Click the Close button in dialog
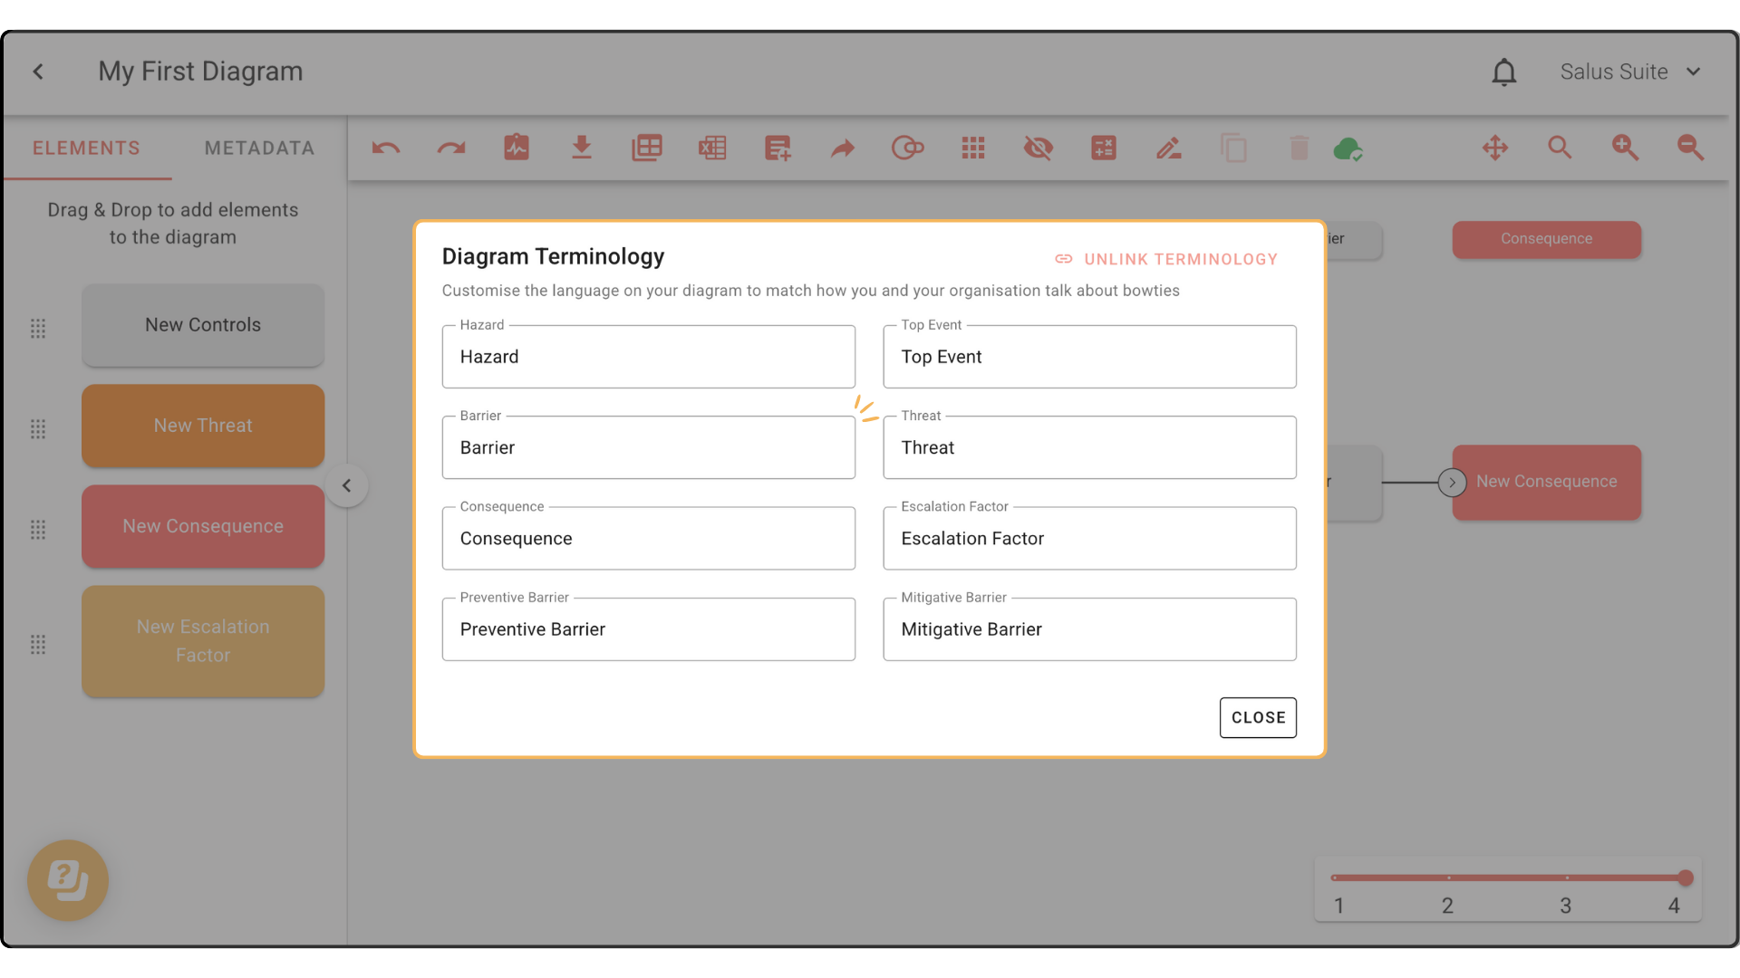 click(x=1258, y=717)
